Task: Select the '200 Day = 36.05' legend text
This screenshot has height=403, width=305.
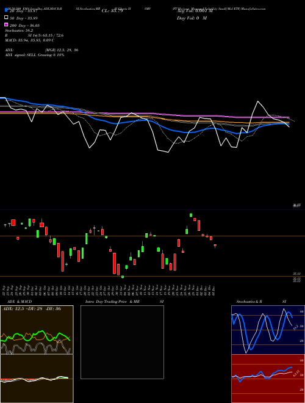Action: (x=24, y=26)
